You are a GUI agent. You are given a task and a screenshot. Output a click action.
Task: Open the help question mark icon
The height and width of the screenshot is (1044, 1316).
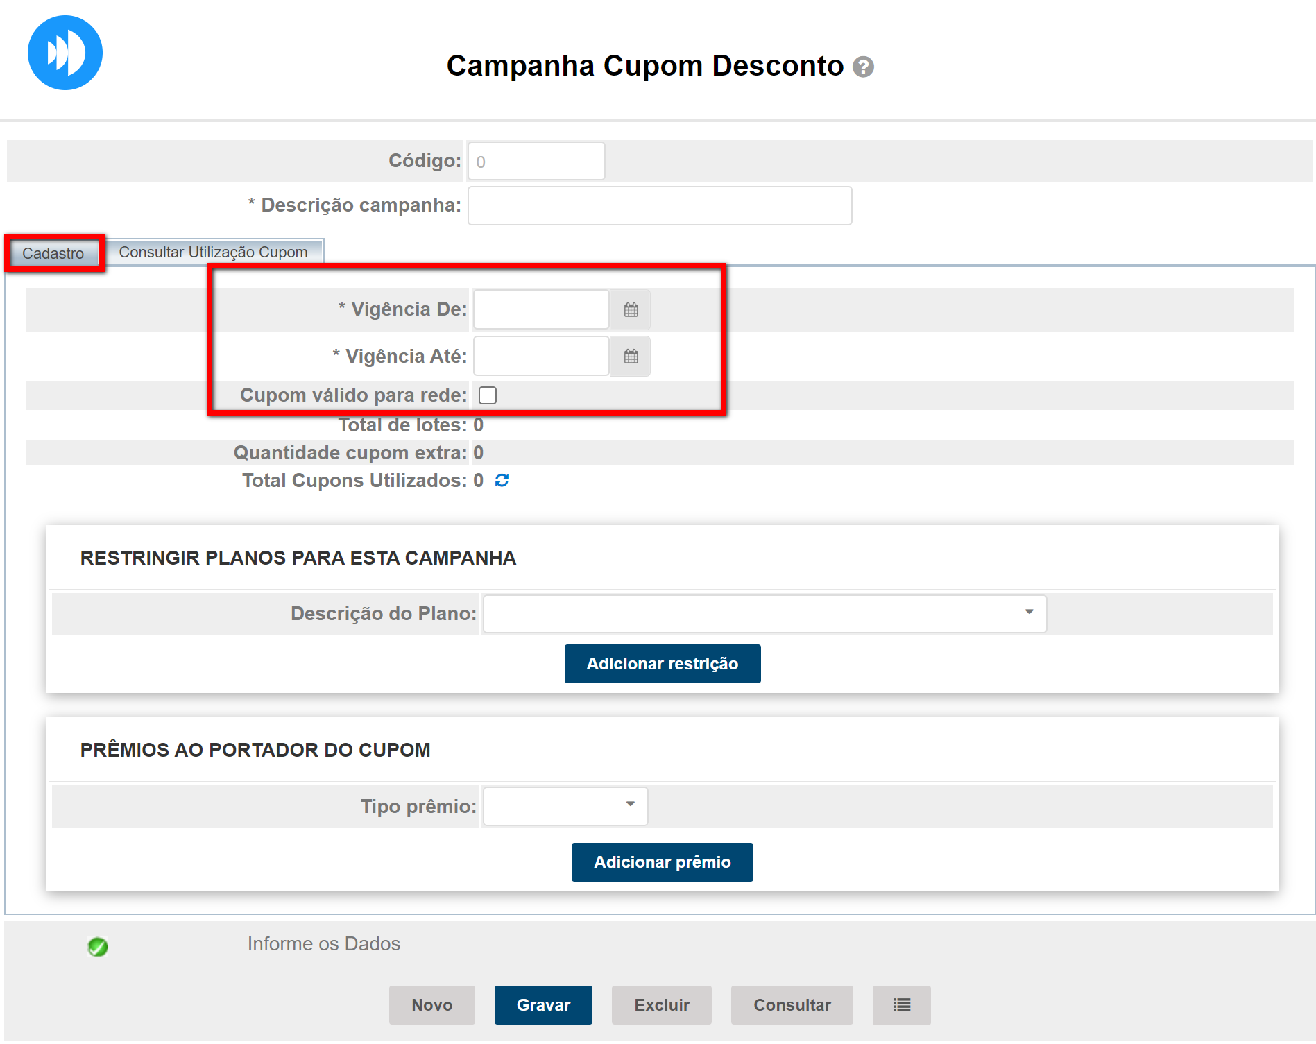tap(863, 67)
